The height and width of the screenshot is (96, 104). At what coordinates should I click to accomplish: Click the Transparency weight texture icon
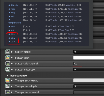click(x=8, y=80)
